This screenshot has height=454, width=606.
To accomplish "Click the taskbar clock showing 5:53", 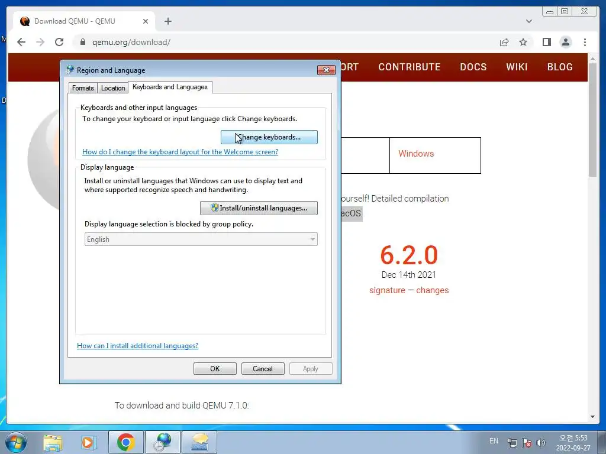I will 573,443.
